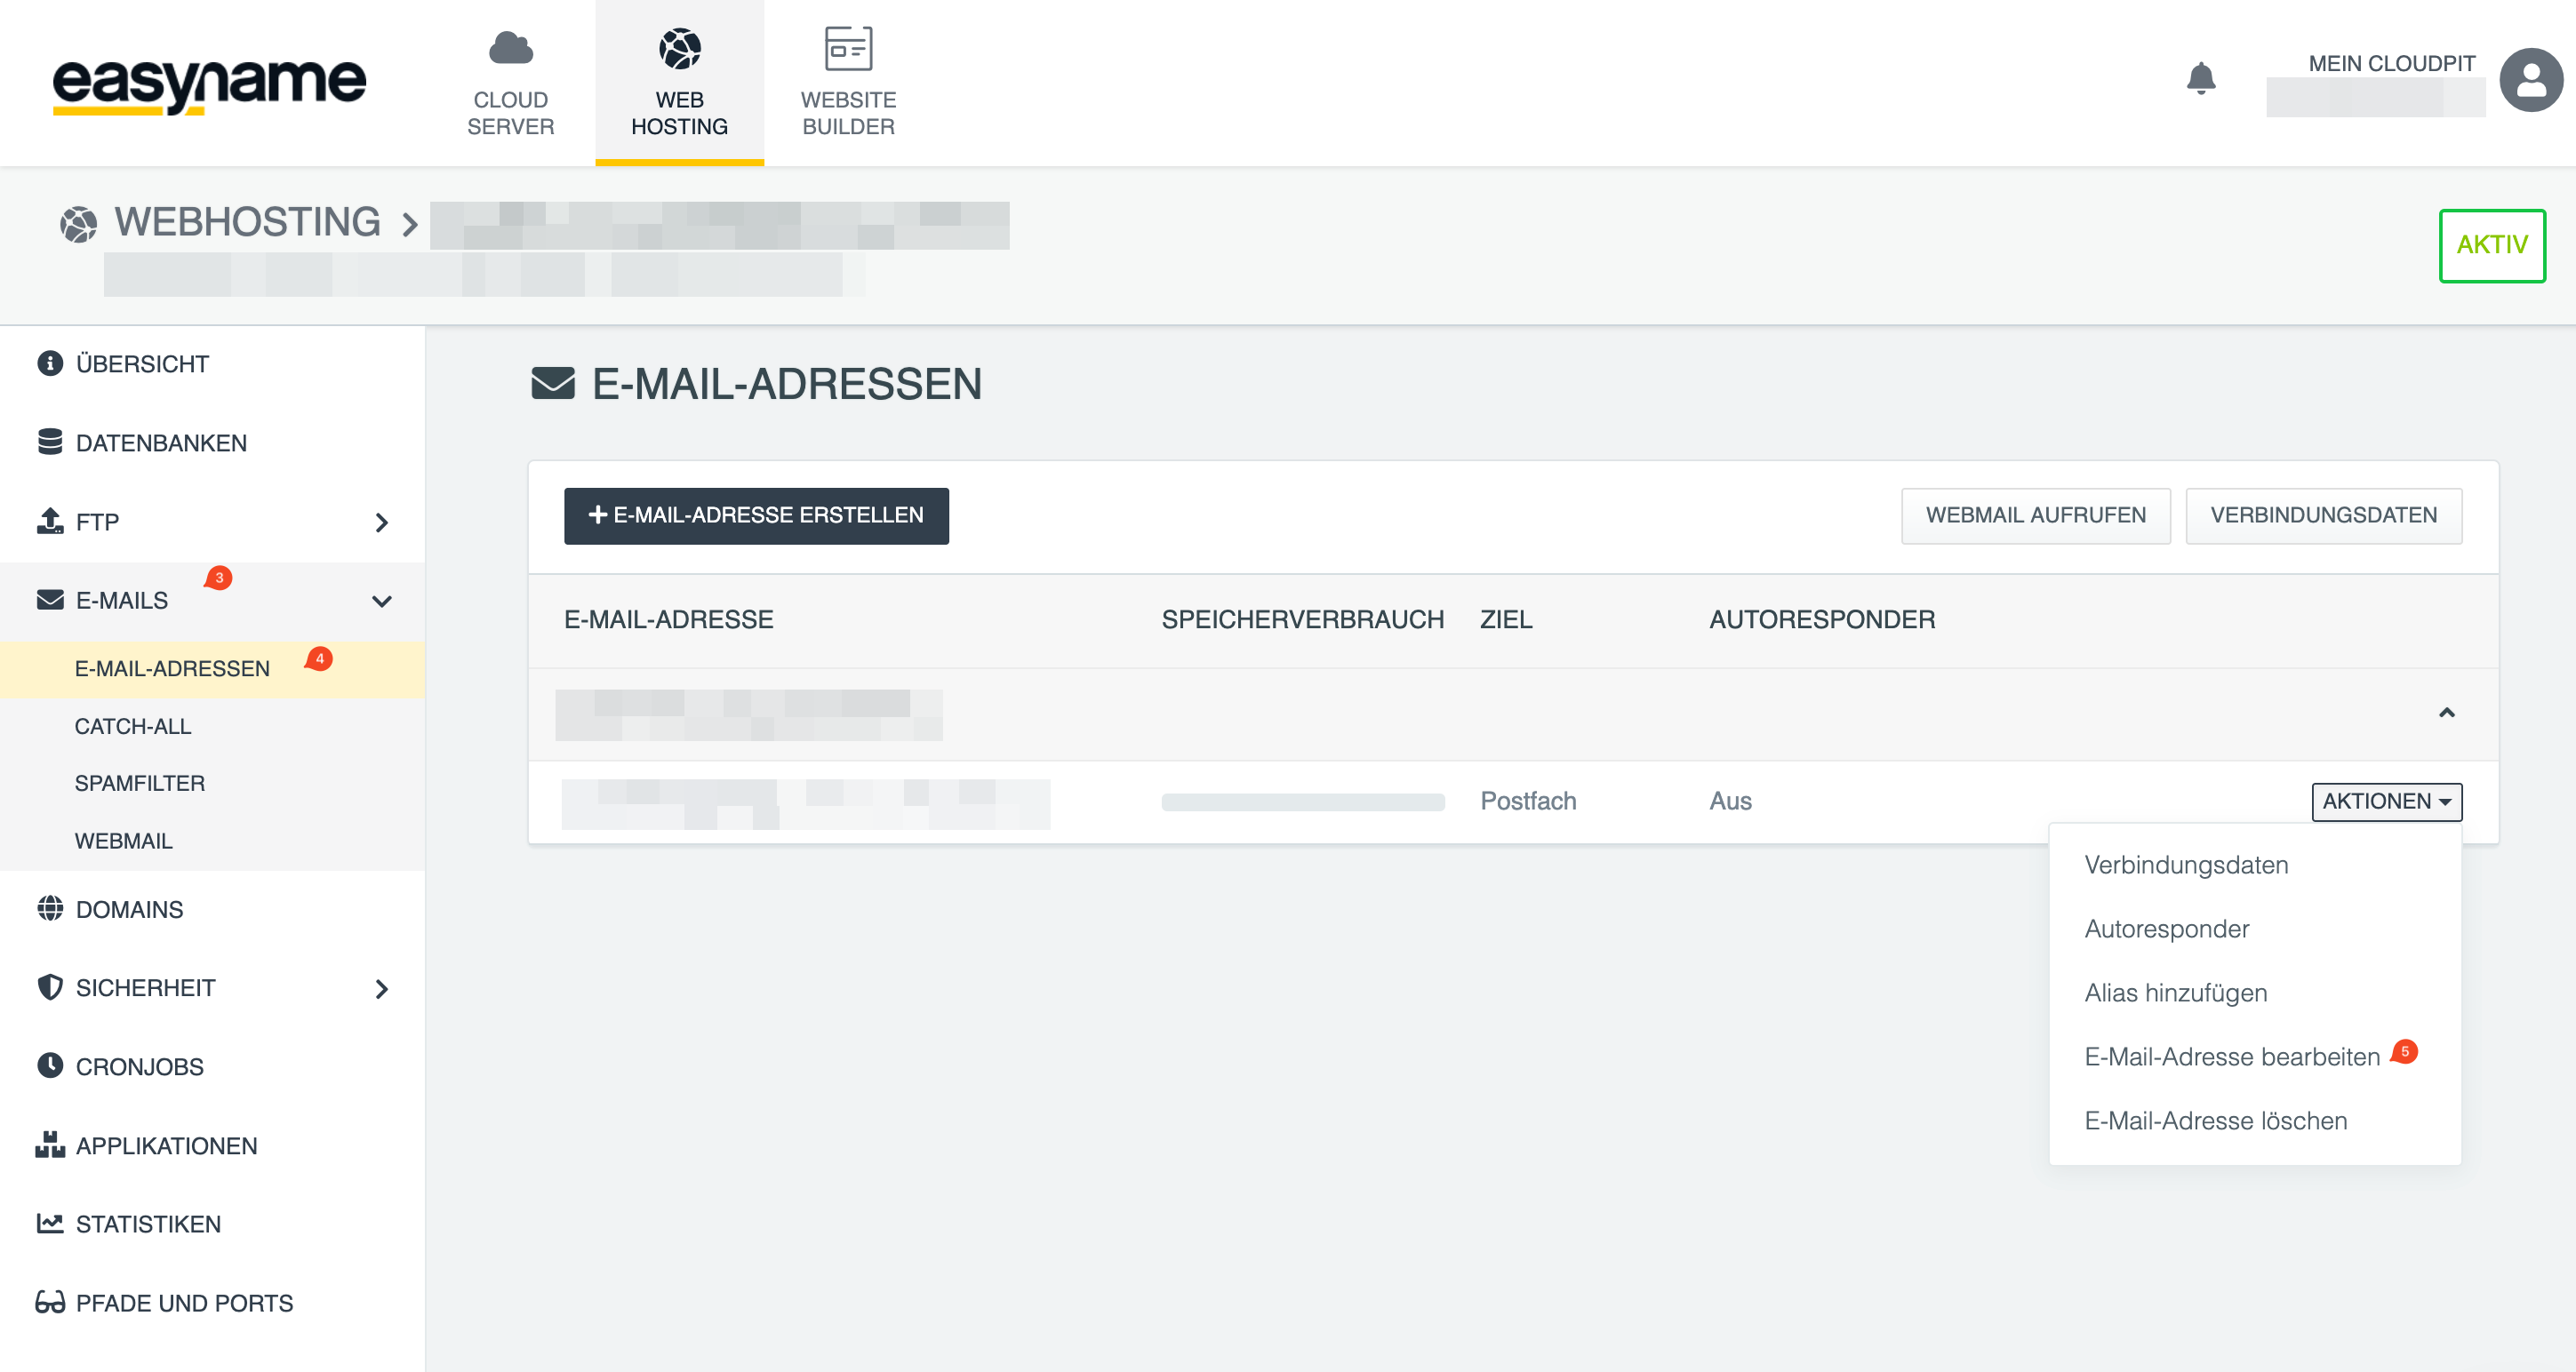This screenshot has width=2576, height=1372.
Task: Collapse the E-Mails sidebar section chevron
Action: tap(381, 601)
